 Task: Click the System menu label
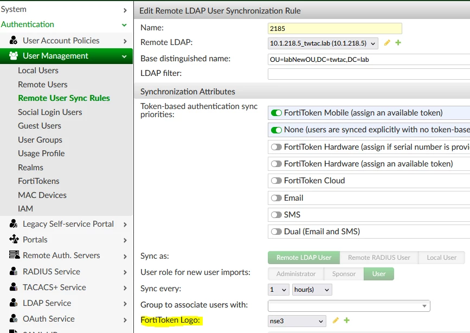(x=14, y=9)
